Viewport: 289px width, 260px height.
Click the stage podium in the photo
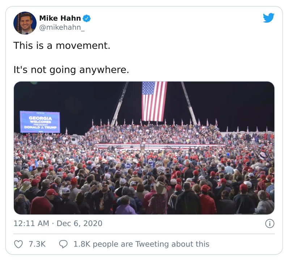click(x=143, y=146)
